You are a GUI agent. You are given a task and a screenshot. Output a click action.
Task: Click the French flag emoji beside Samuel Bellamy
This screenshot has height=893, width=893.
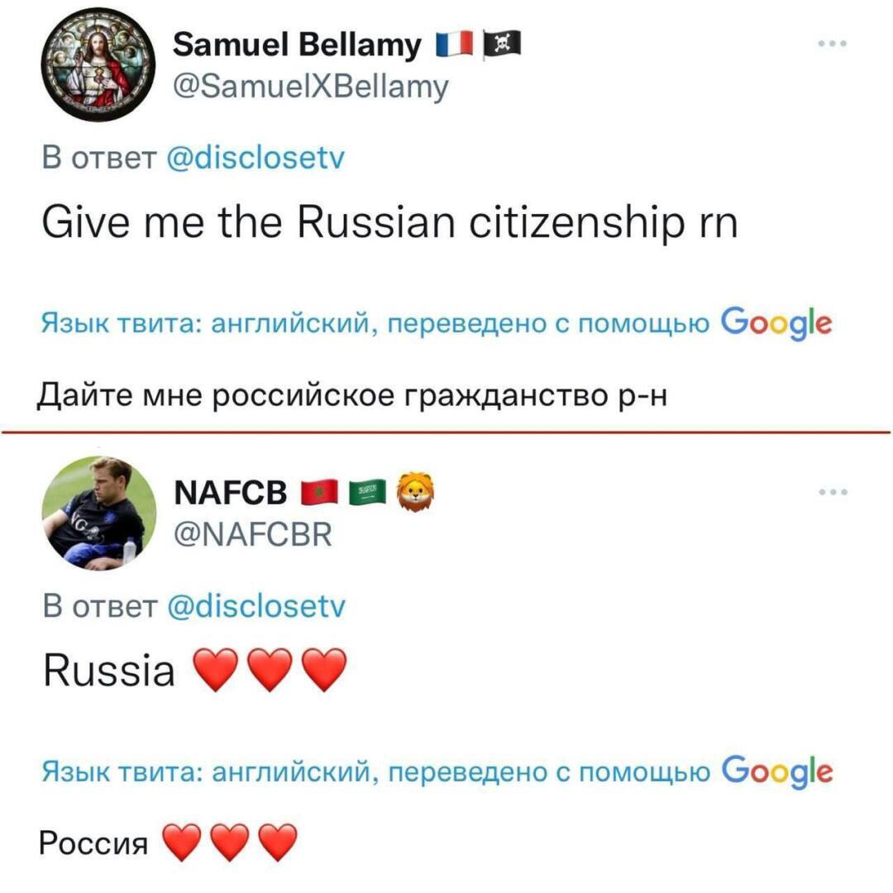tap(456, 45)
